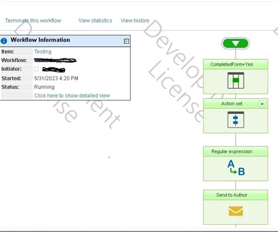The width and height of the screenshot is (278, 232).
Task: Select the CompletedForm=Yes action title
Action: point(232,64)
